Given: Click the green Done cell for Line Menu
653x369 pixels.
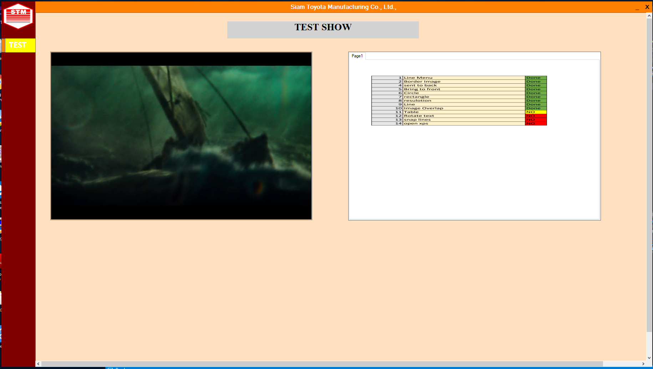Looking at the screenshot, I should click(x=536, y=78).
